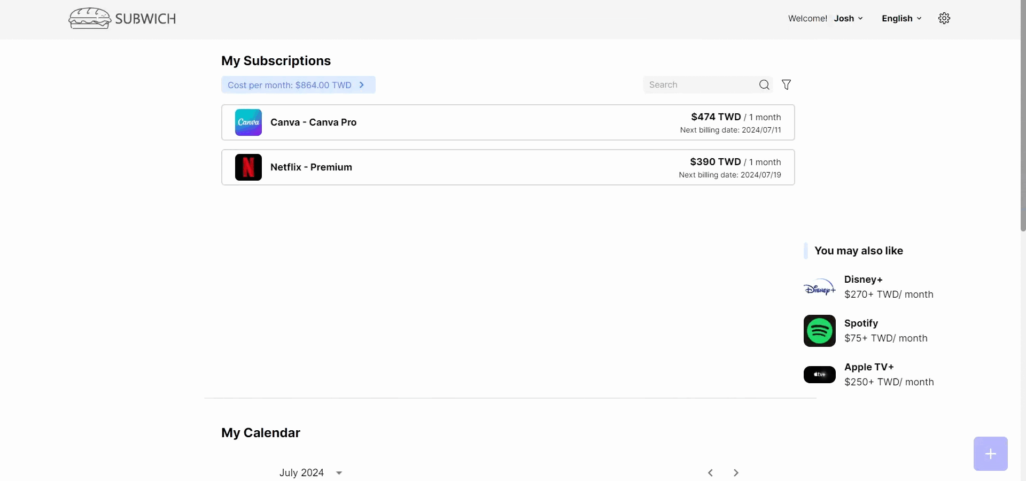Open the settings gear icon
Image resolution: width=1026 pixels, height=481 pixels.
(944, 18)
